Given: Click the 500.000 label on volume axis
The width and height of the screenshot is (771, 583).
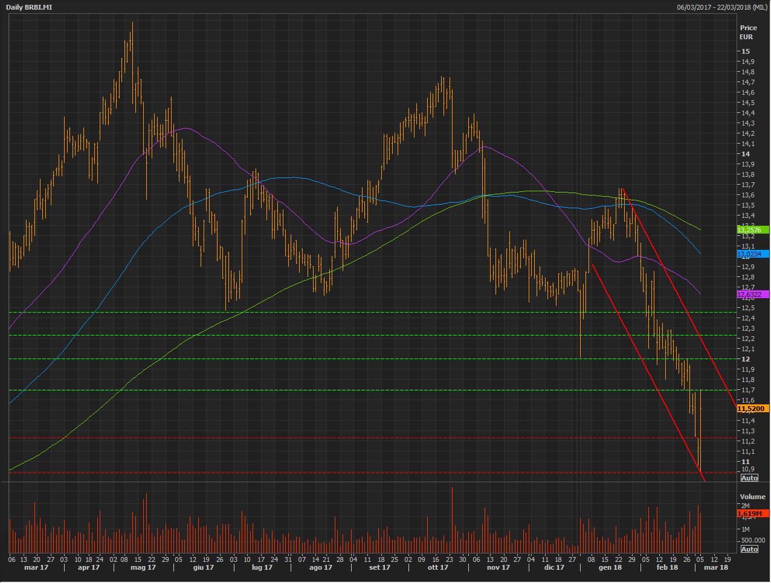Looking at the screenshot, I should [753, 540].
